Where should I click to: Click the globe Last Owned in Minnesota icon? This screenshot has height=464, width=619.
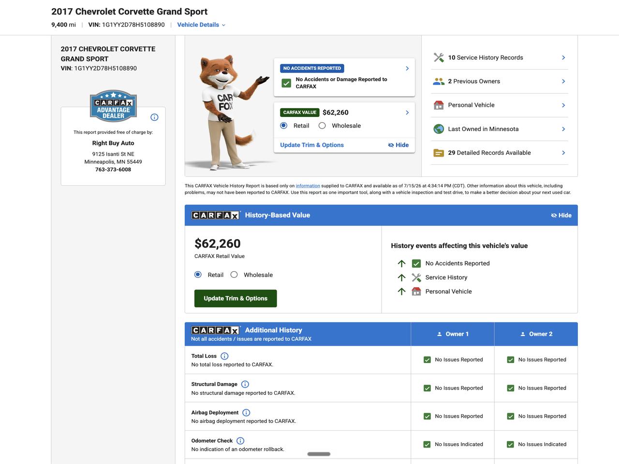439,129
